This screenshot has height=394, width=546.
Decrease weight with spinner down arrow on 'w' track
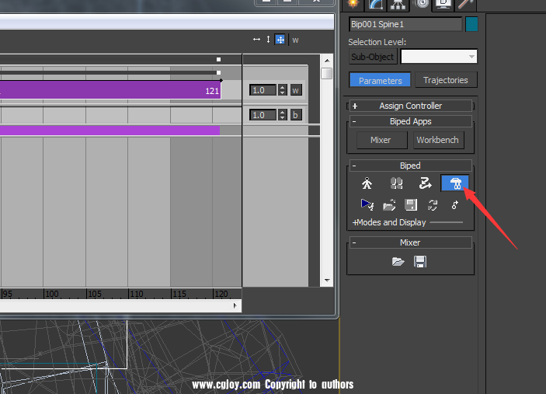(283, 93)
